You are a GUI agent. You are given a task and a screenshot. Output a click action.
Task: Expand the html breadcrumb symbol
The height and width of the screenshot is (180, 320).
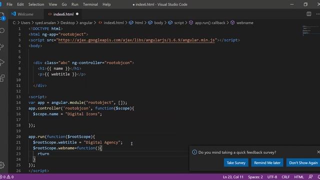click(x=136, y=22)
